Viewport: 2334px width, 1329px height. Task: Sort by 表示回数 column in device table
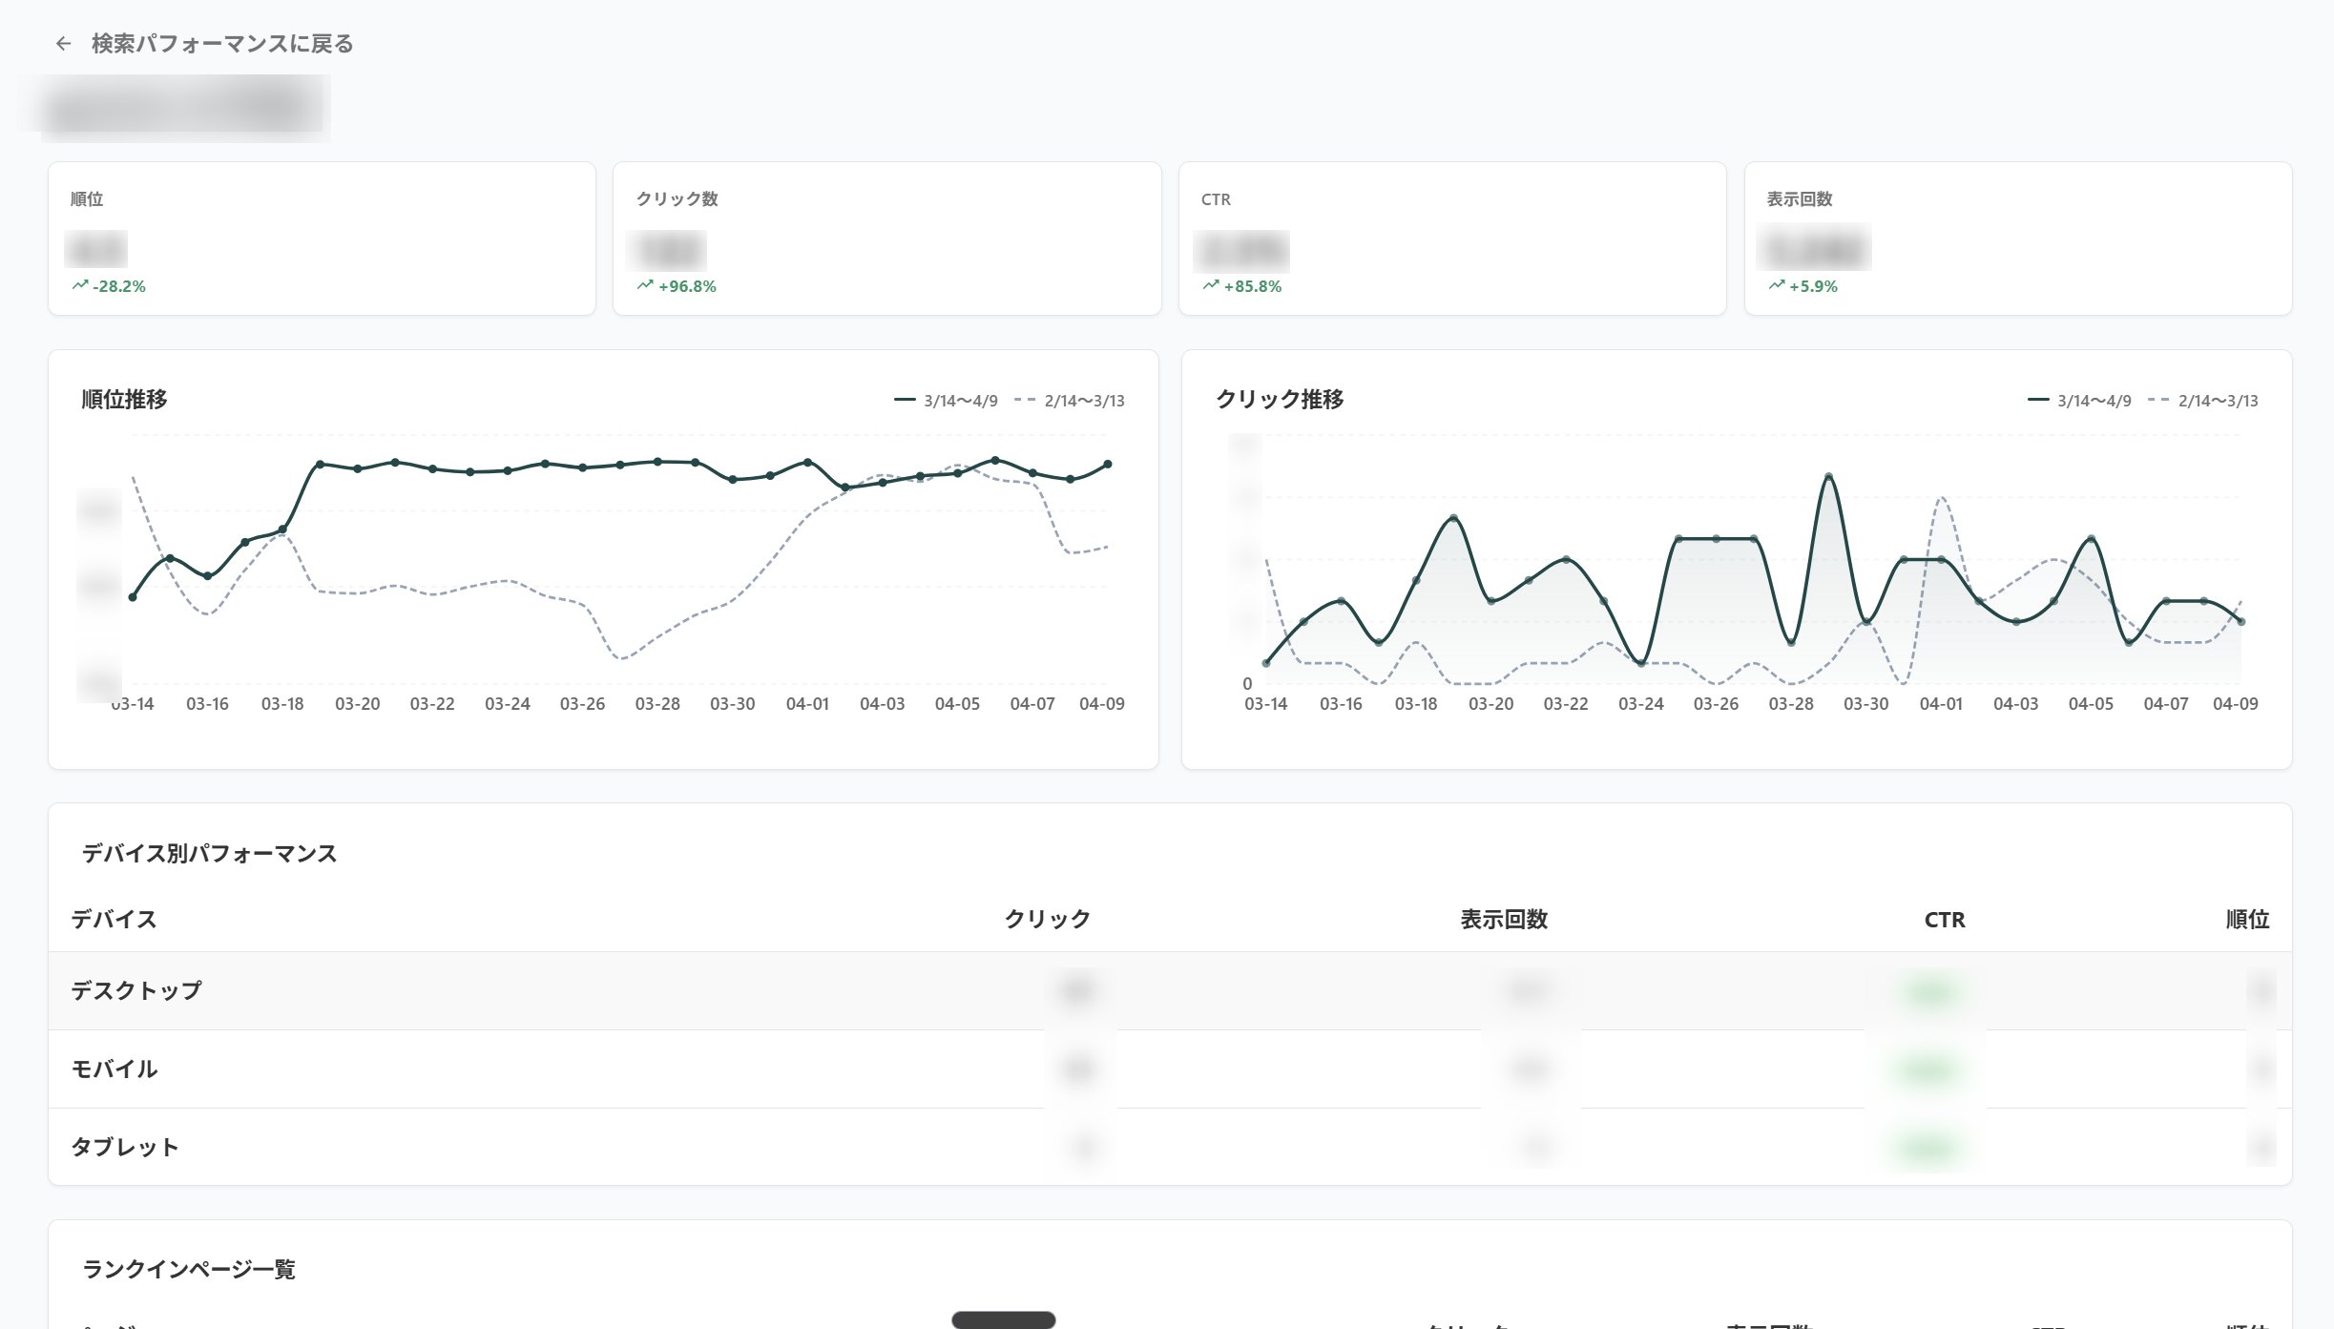[x=1504, y=920]
